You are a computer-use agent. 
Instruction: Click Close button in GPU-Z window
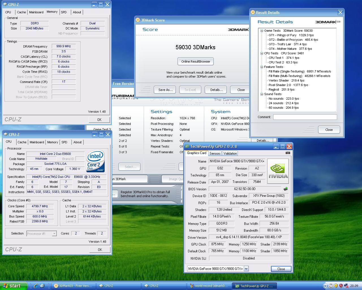(281, 269)
